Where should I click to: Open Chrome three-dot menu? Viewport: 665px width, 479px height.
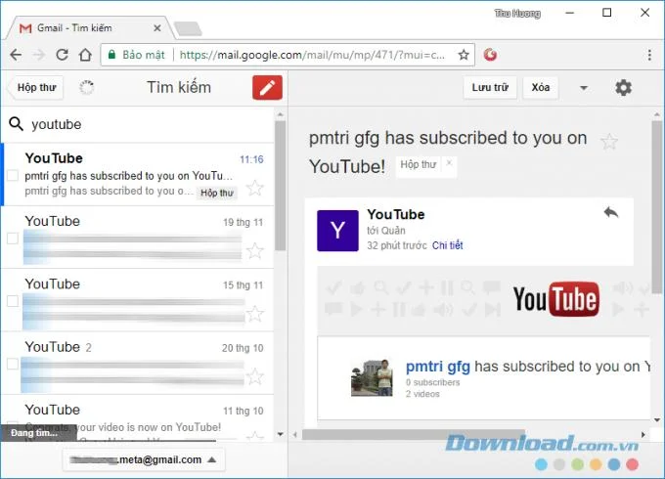(x=649, y=55)
